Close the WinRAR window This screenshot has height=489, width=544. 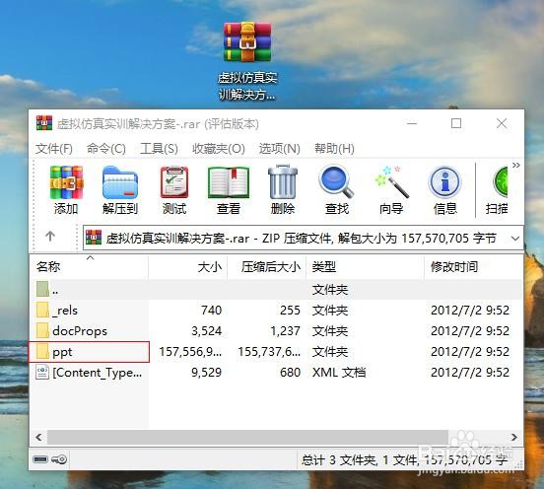point(502,123)
